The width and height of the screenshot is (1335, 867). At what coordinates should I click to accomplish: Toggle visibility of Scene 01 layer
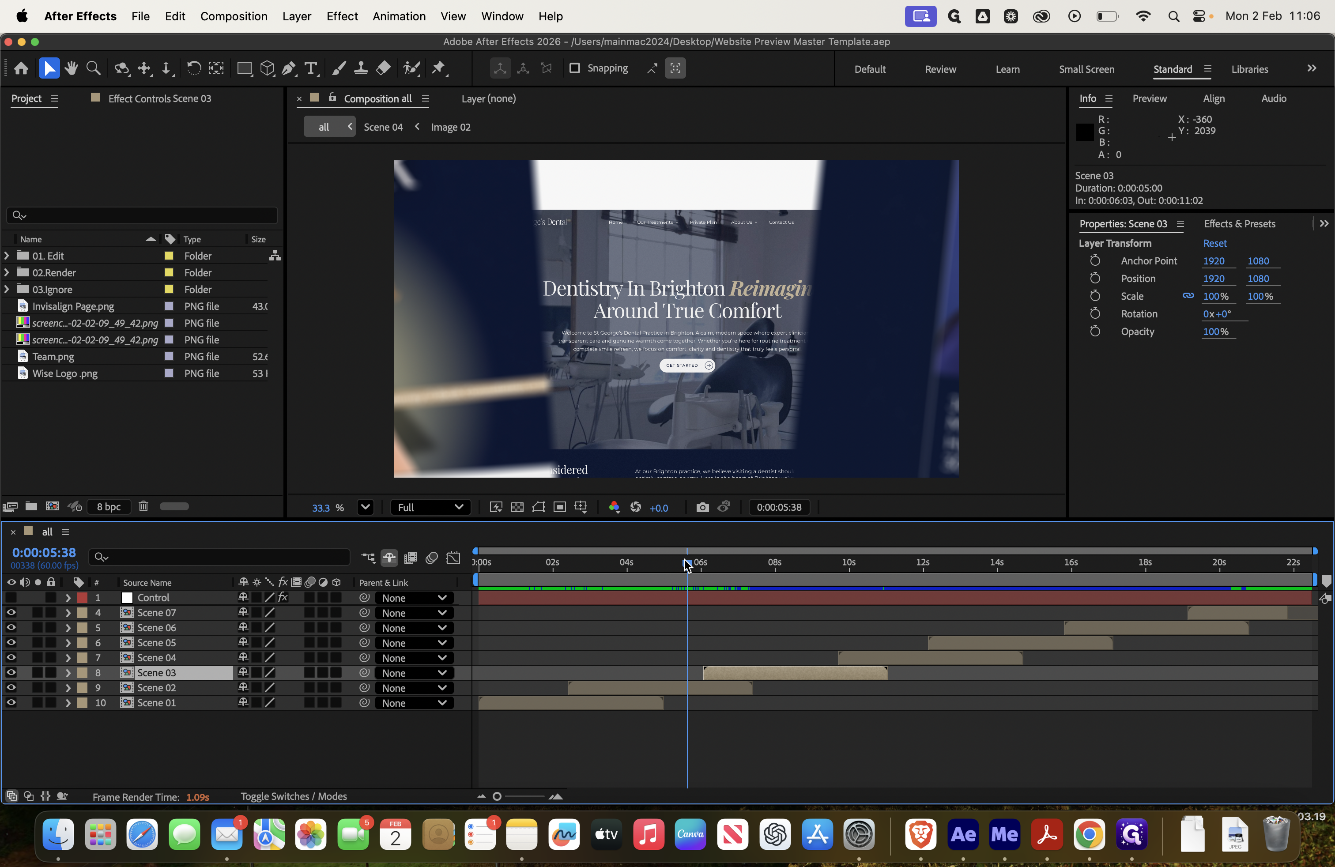[11, 703]
